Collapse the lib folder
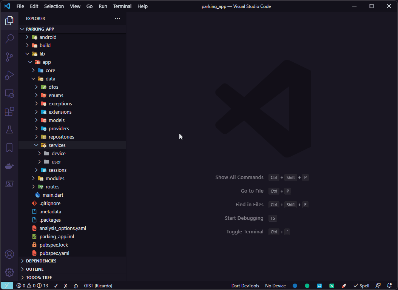The width and height of the screenshot is (398, 290). tap(73, 54)
